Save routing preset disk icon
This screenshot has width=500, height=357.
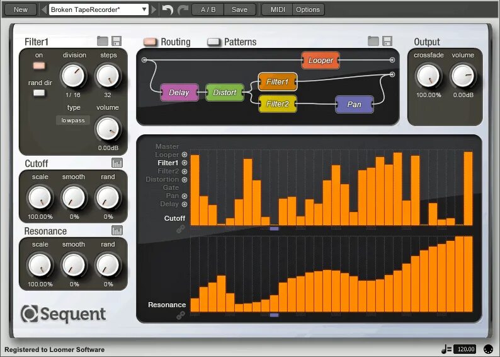coord(387,41)
